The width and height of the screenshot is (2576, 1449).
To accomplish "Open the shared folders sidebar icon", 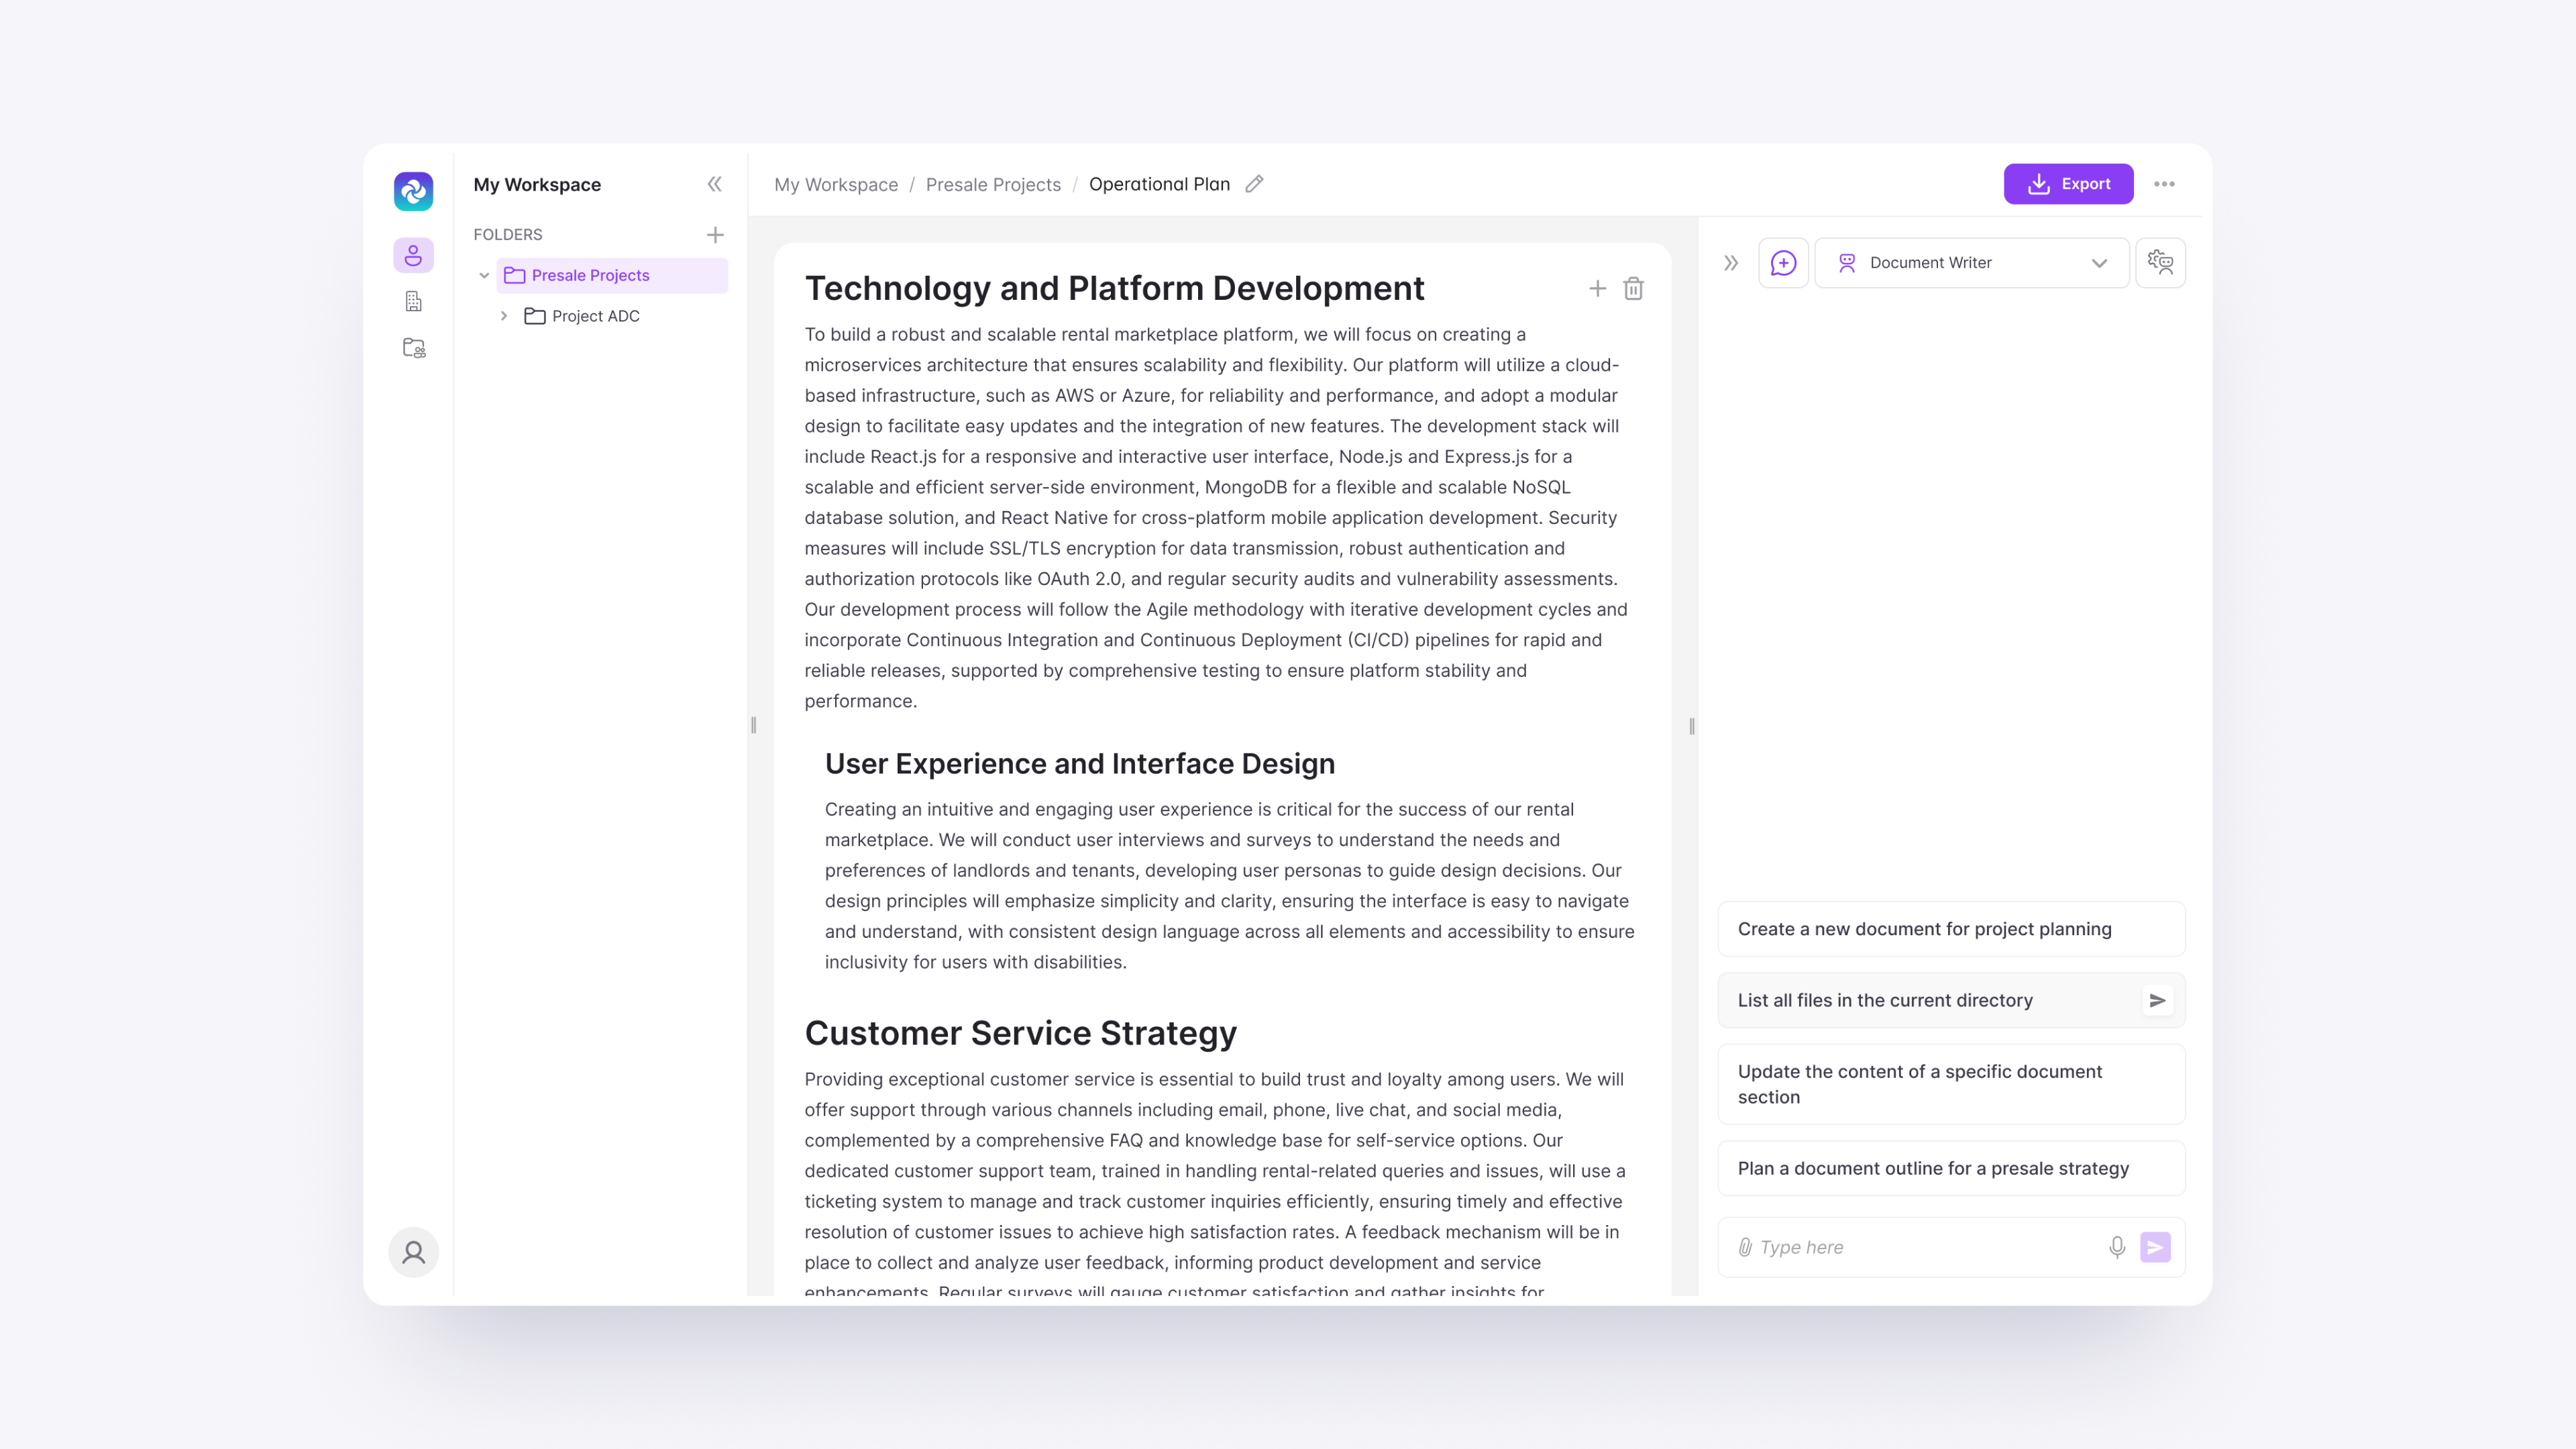I will point(413,348).
